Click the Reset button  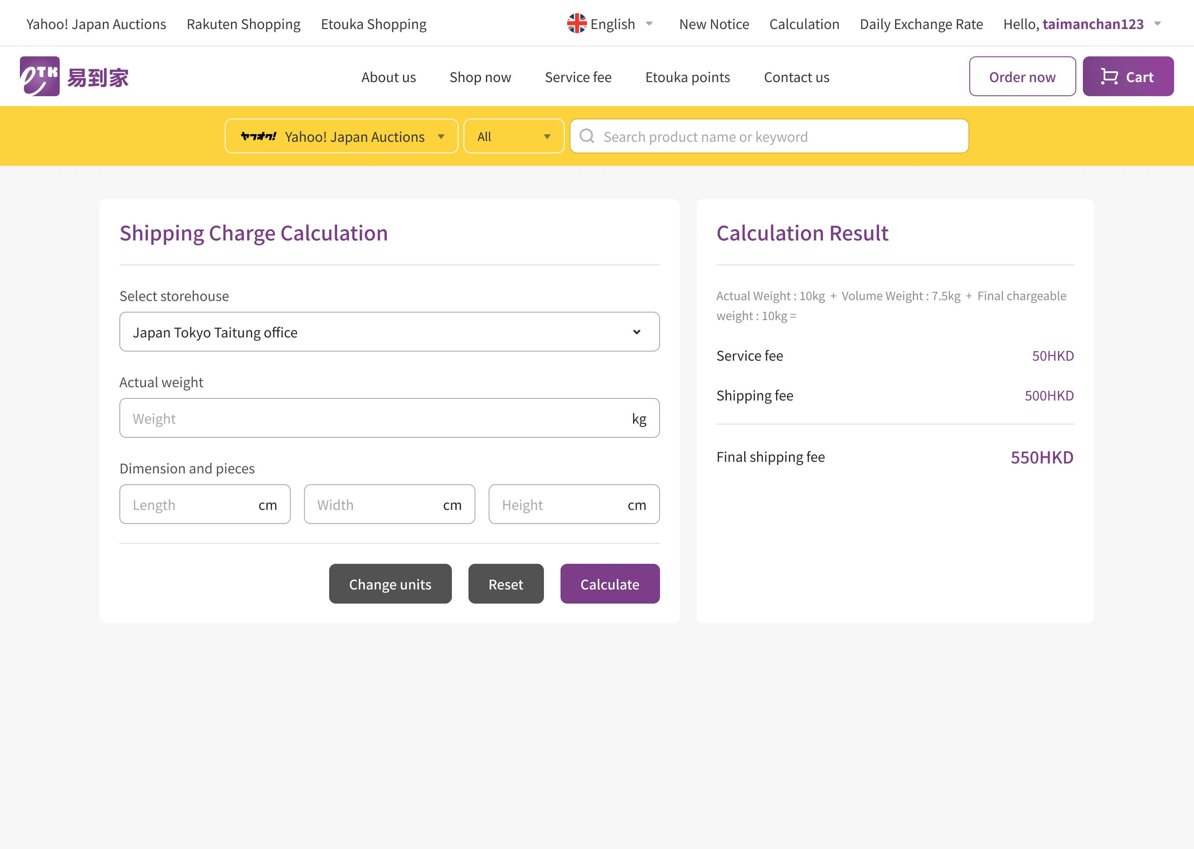pos(505,584)
